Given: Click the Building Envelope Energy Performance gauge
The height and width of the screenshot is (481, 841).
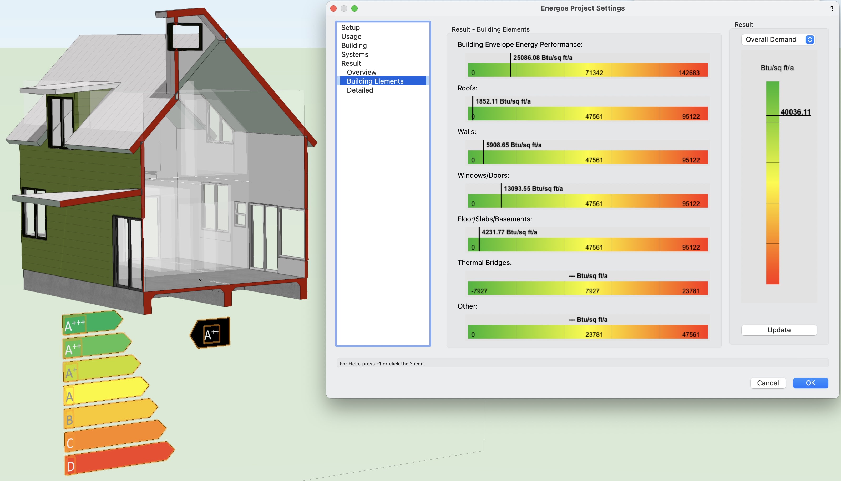Looking at the screenshot, I should 588,70.
